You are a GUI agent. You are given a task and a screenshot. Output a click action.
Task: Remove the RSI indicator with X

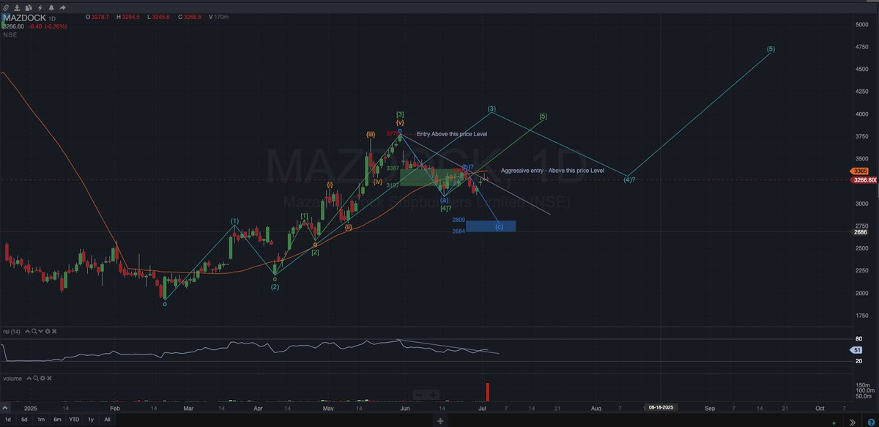(x=54, y=332)
